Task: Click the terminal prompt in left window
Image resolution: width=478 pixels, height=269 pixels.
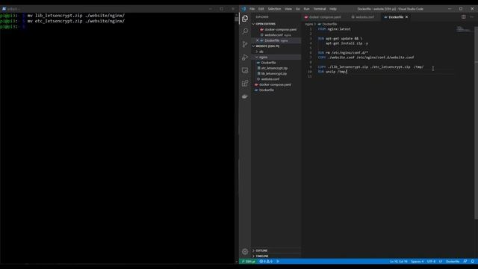Action: tap(12, 27)
